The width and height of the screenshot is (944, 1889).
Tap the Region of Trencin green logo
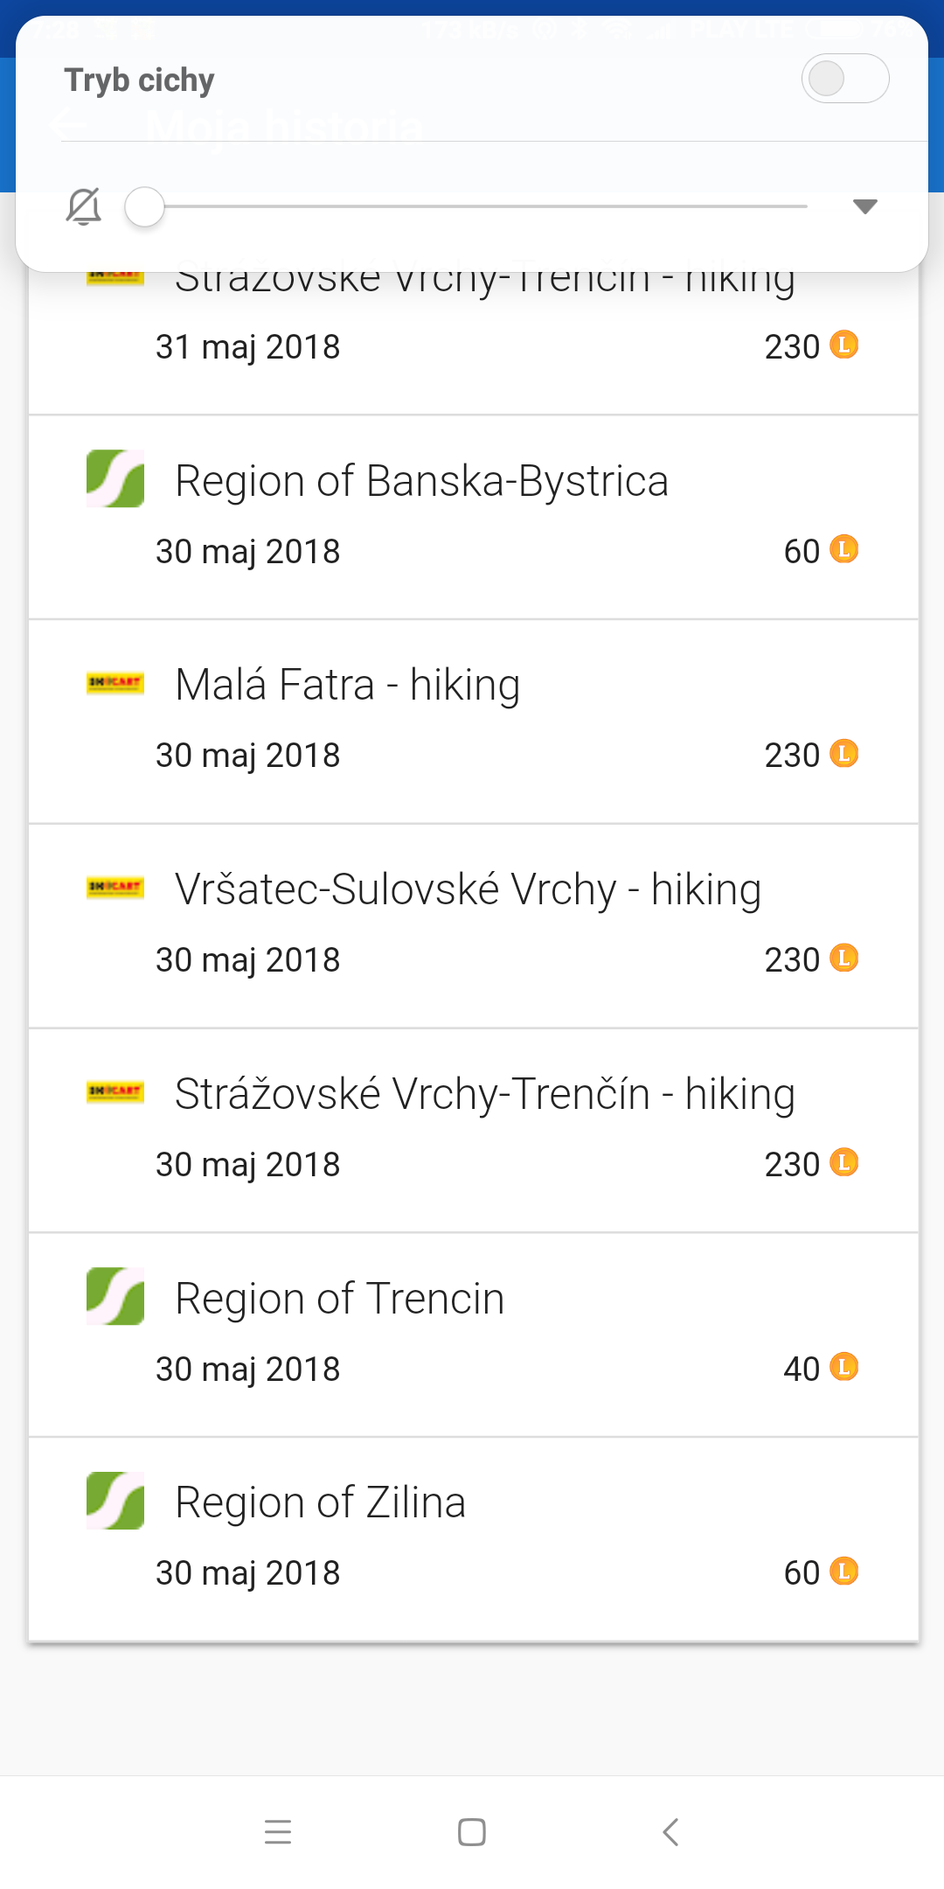click(x=115, y=1296)
